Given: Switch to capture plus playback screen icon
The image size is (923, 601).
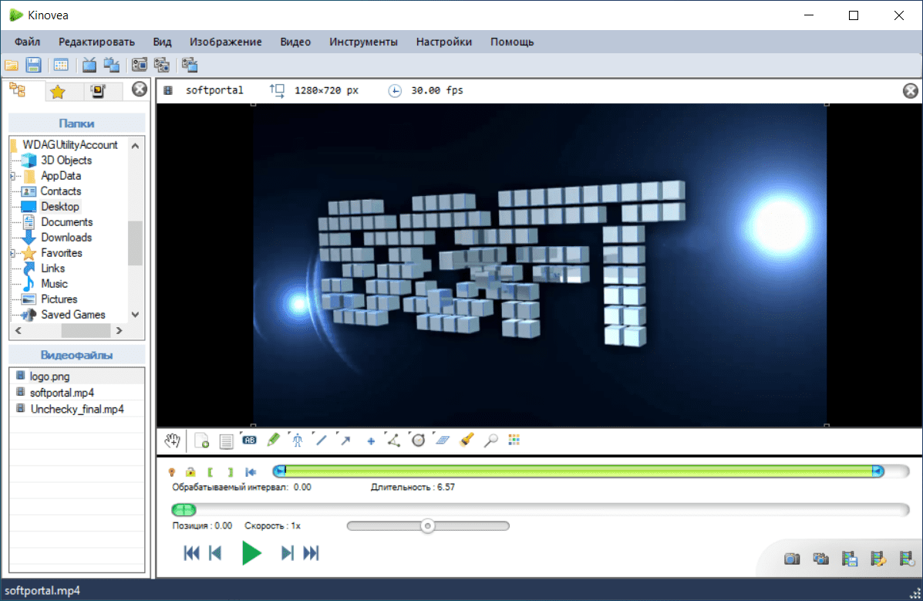Looking at the screenshot, I should click(190, 65).
